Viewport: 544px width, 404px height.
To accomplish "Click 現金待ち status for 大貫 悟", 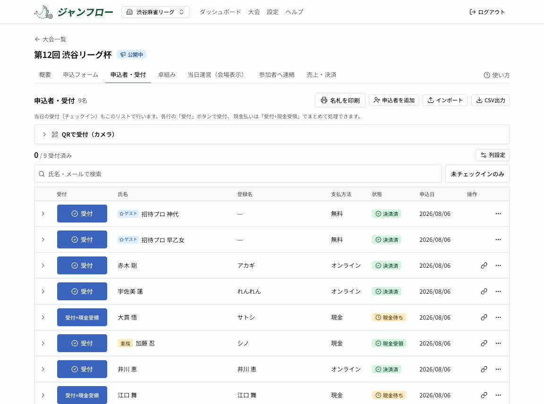I will (x=389, y=317).
